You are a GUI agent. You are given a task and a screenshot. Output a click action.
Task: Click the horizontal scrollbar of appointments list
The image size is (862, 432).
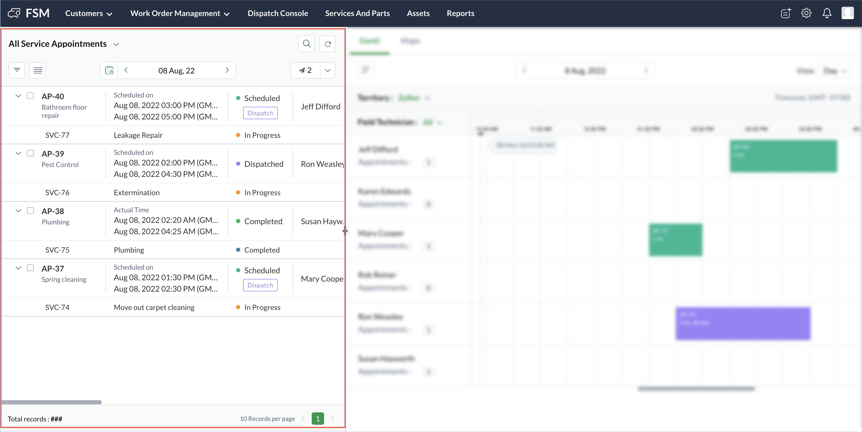(52, 402)
